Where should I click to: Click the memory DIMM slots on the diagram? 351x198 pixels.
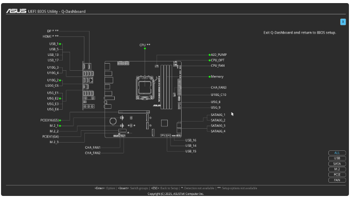[167, 87]
